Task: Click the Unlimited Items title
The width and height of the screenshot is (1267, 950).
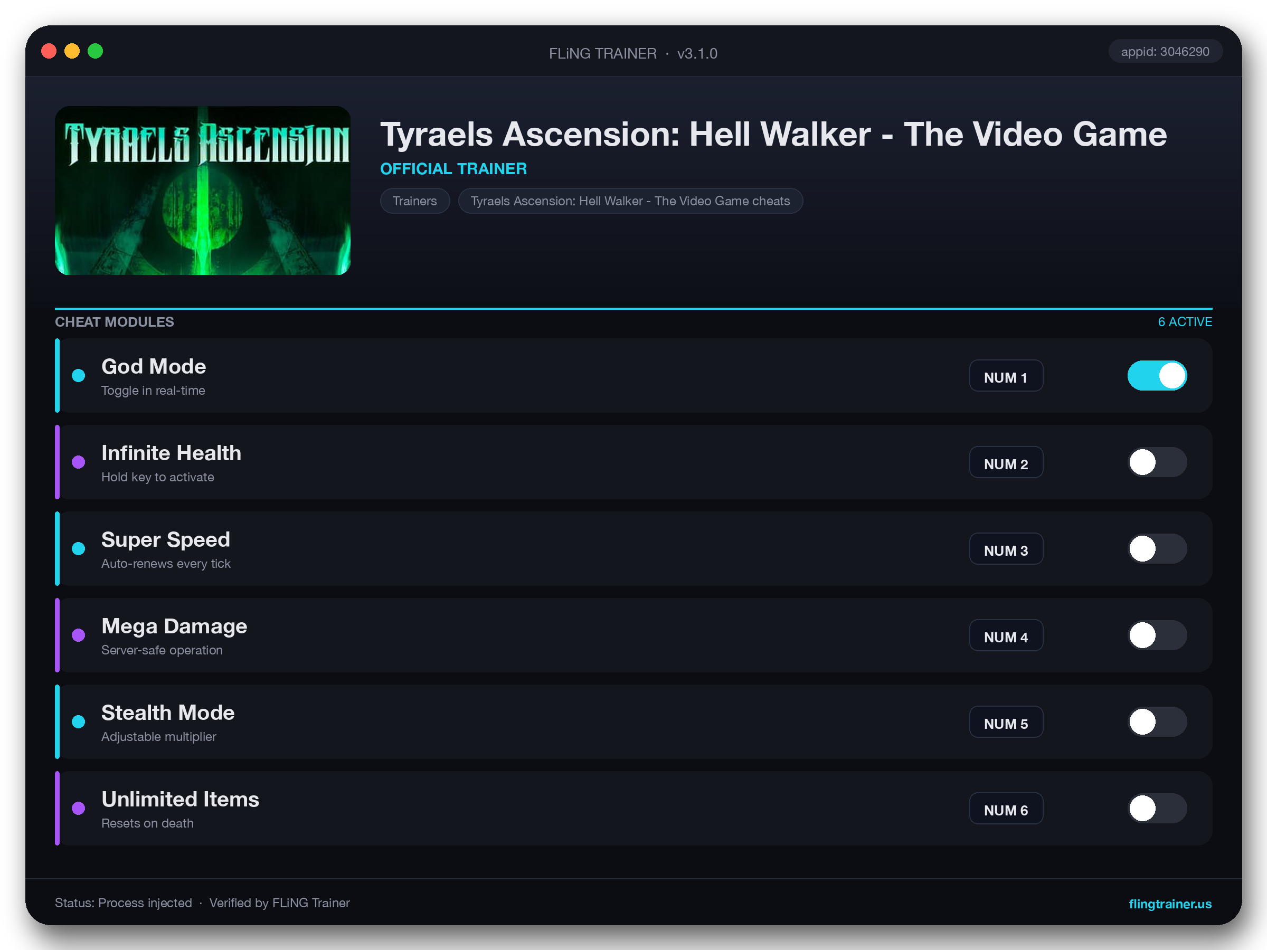Action: (181, 800)
